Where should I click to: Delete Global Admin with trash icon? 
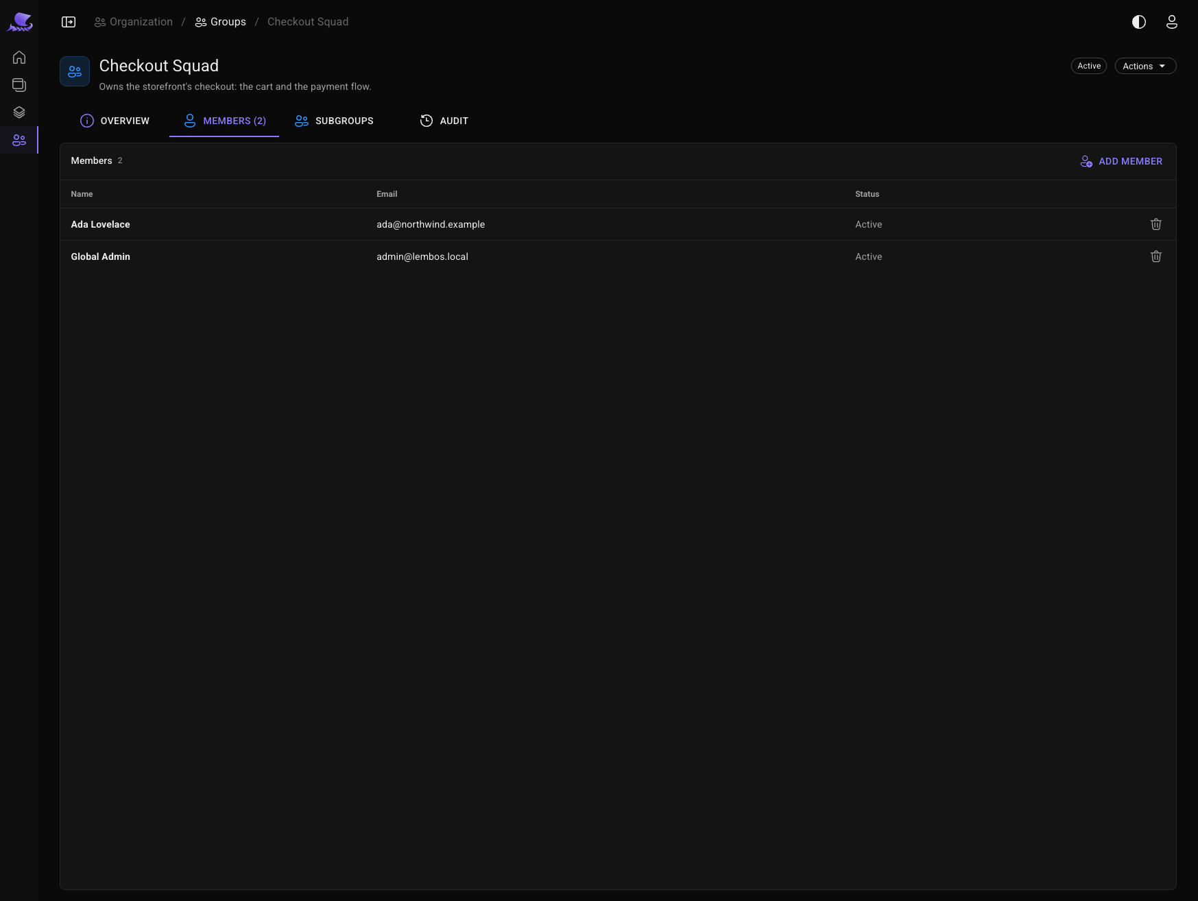[x=1156, y=256]
